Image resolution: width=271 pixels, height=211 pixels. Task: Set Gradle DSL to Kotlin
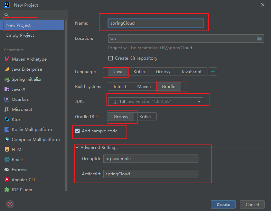145,116
